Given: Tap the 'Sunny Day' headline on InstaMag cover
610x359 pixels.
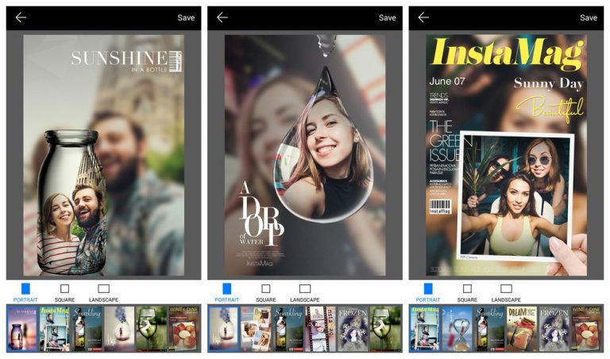Looking at the screenshot, I should coord(549,83).
